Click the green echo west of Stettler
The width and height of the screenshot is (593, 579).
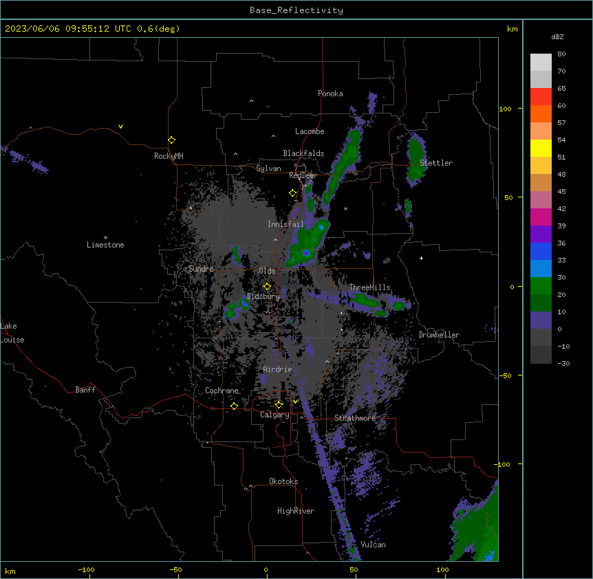click(416, 159)
